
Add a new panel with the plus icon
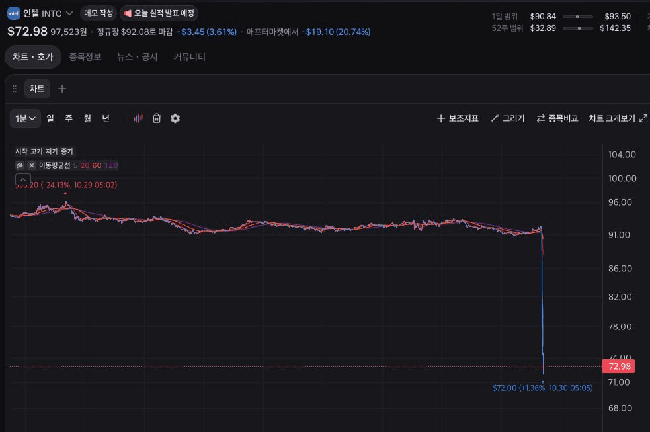(62, 89)
